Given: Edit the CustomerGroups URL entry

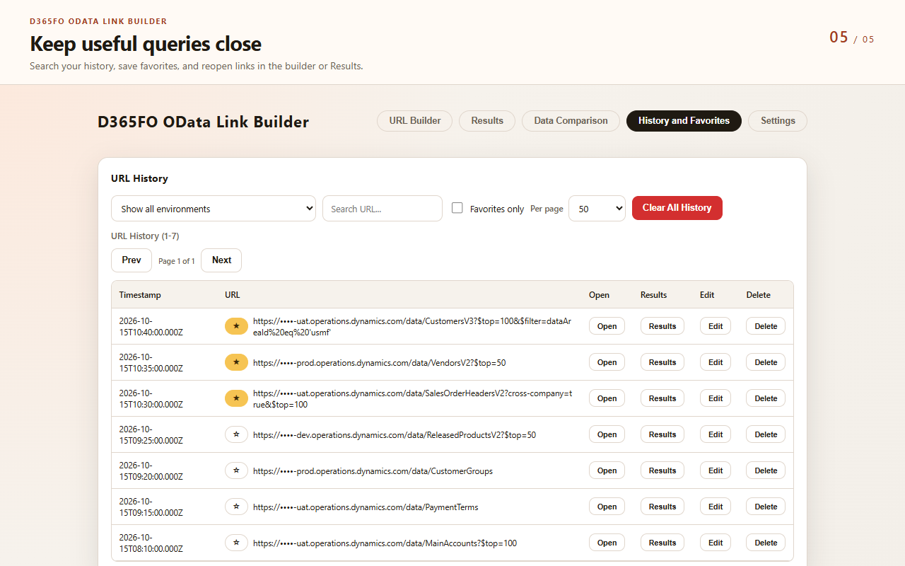Looking at the screenshot, I should click(x=716, y=470).
